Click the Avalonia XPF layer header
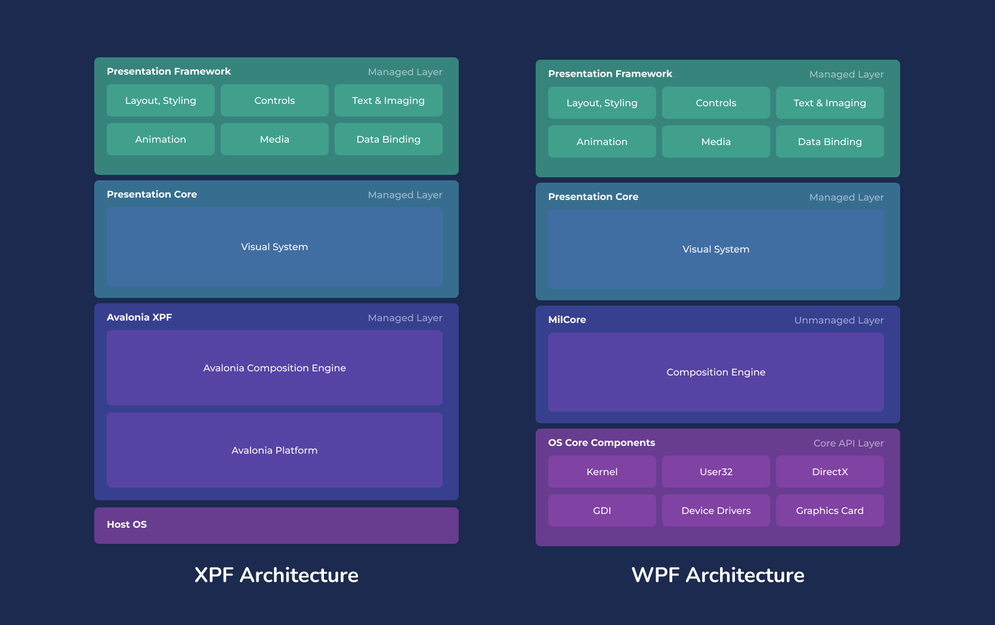This screenshot has width=995, height=625. [139, 317]
